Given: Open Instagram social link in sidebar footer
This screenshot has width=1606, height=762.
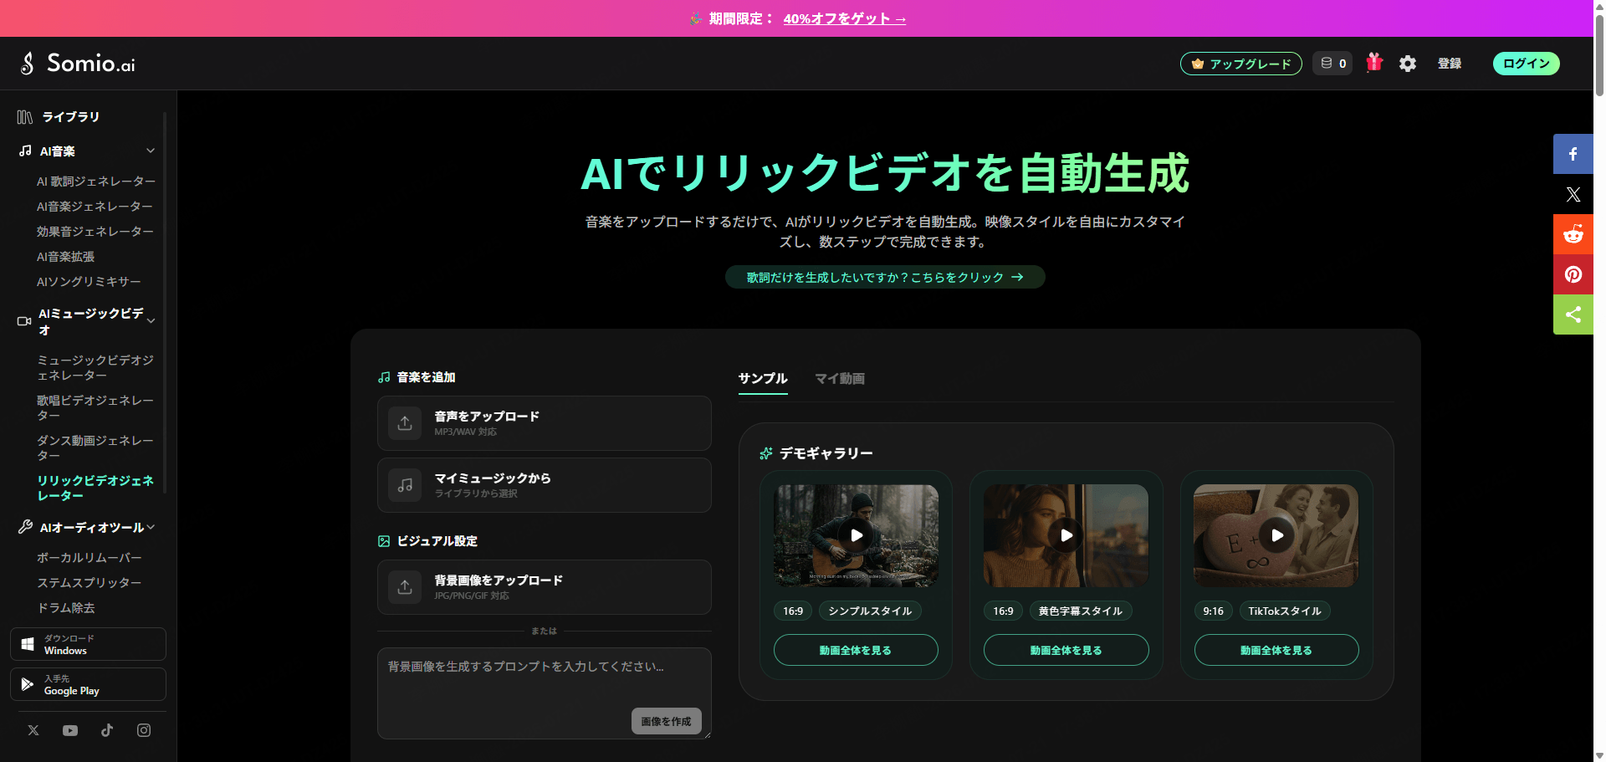Looking at the screenshot, I should pyautogui.click(x=144, y=730).
